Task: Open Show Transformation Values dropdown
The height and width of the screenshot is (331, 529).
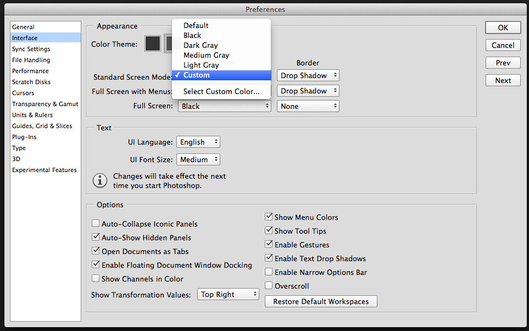Action: (228, 294)
